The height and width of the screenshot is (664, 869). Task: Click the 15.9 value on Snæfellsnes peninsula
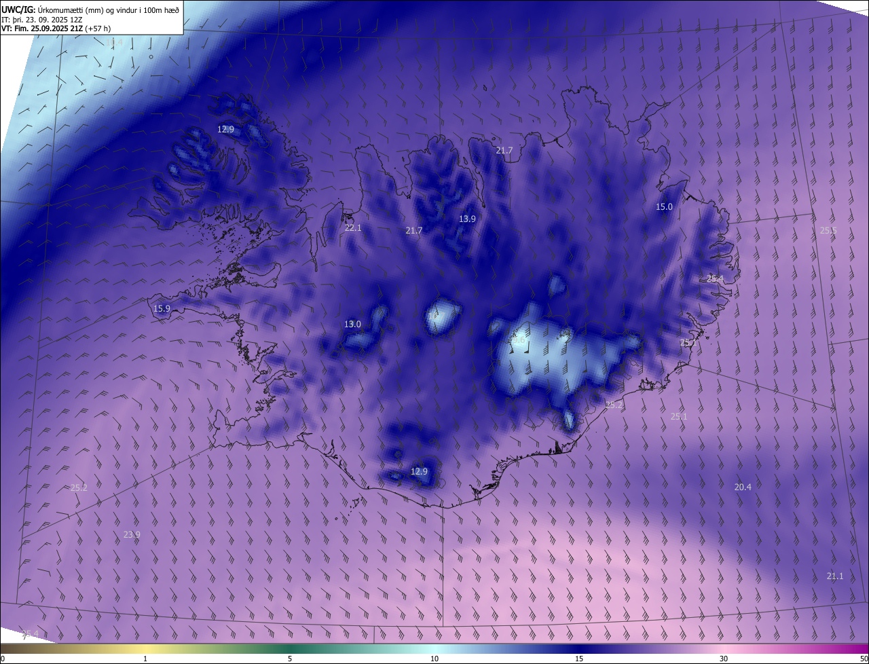pyautogui.click(x=162, y=308)
